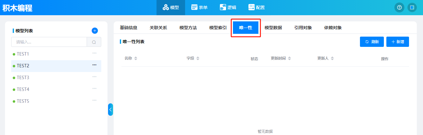Click the 模型列表 panel heading
The width and height of the screenshot is (423, 135).
click(24, 31)
